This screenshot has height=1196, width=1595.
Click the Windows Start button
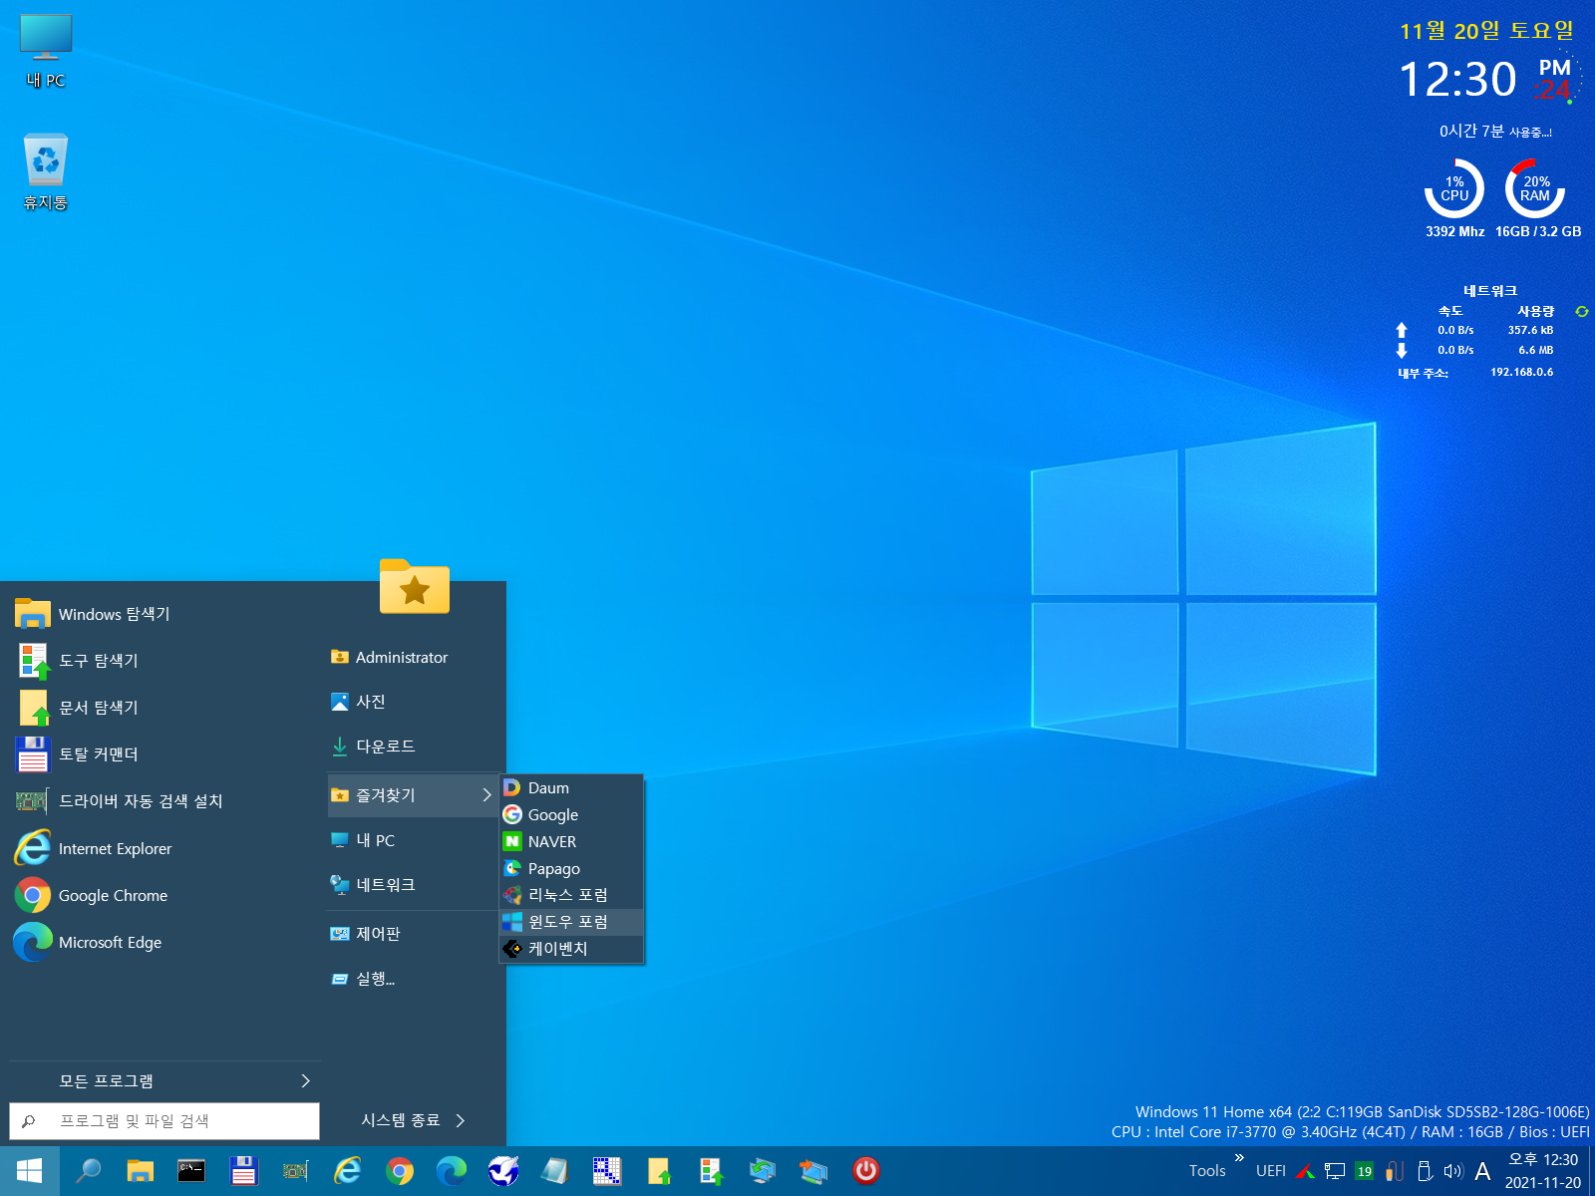pyautogui.click(x=29, y=1171)
